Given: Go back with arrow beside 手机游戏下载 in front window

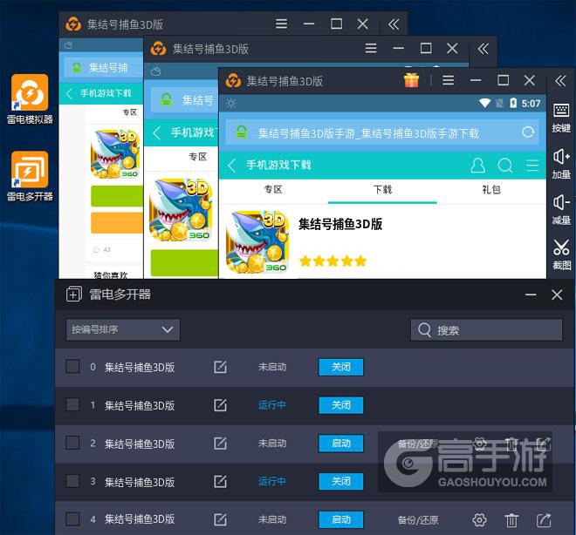Looking at the screenshot, I should [x=231, y=166].
